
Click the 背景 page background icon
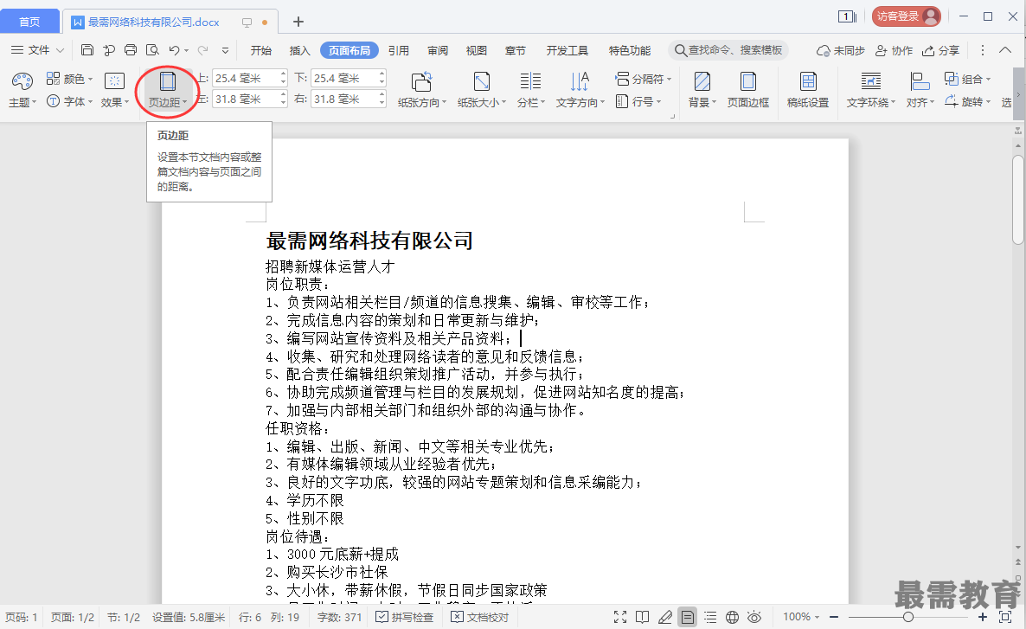pos(702,82)
